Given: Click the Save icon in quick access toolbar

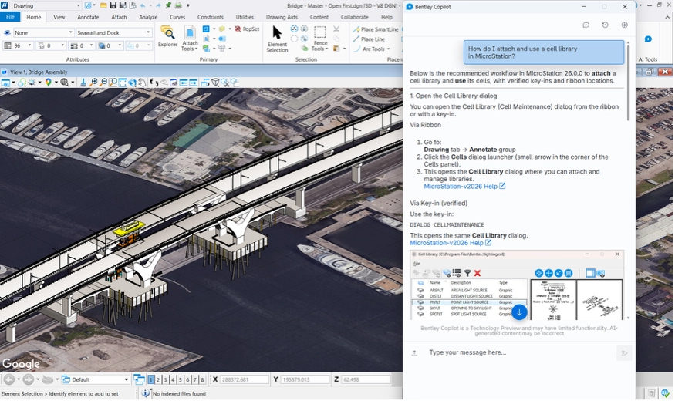Looking at the screenshot, I should tap(113, 5).
